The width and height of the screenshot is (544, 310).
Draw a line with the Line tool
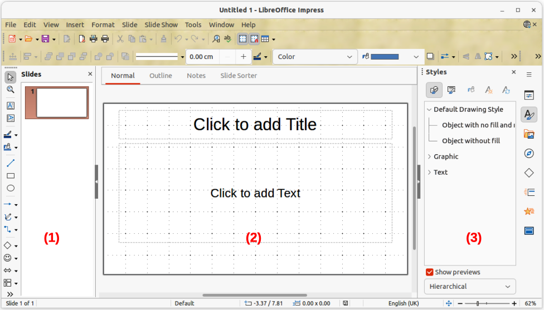click(x=11, y=163)
